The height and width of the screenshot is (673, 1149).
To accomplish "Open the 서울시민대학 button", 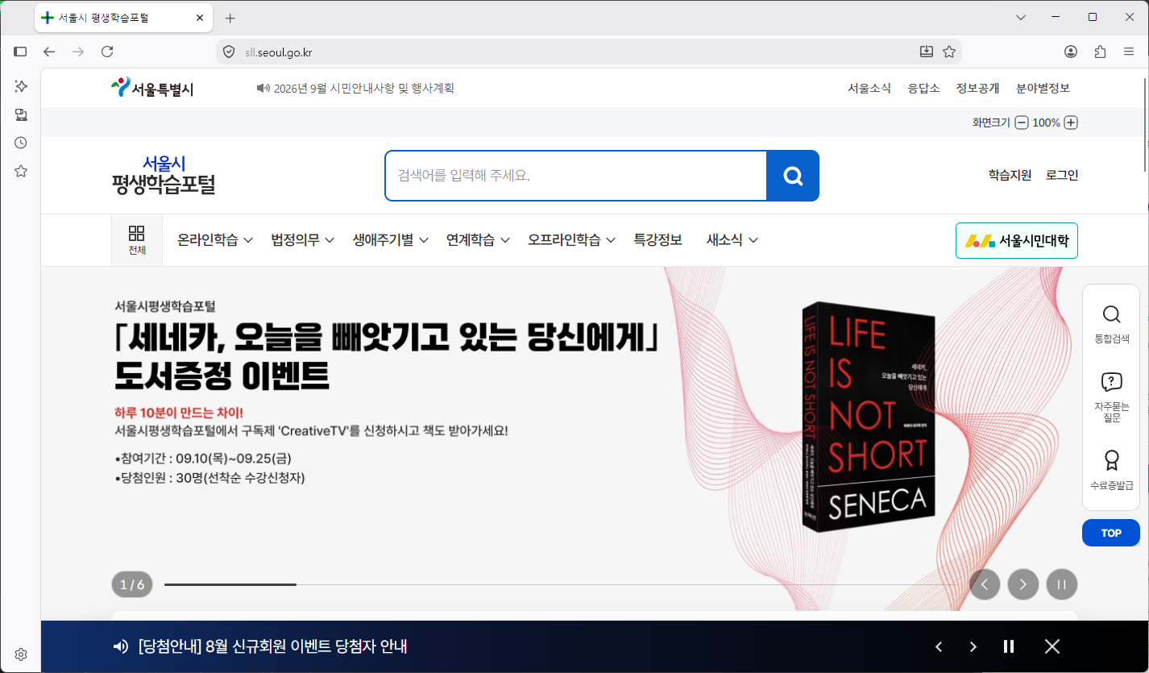I will (x=1017, y=240).
